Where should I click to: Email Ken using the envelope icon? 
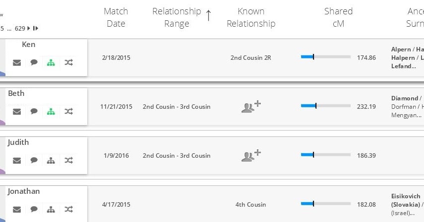tap(17, 63)
